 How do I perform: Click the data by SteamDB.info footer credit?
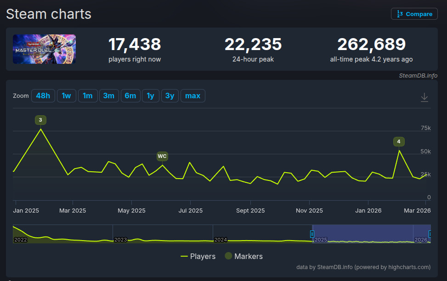tap(363, 267)
